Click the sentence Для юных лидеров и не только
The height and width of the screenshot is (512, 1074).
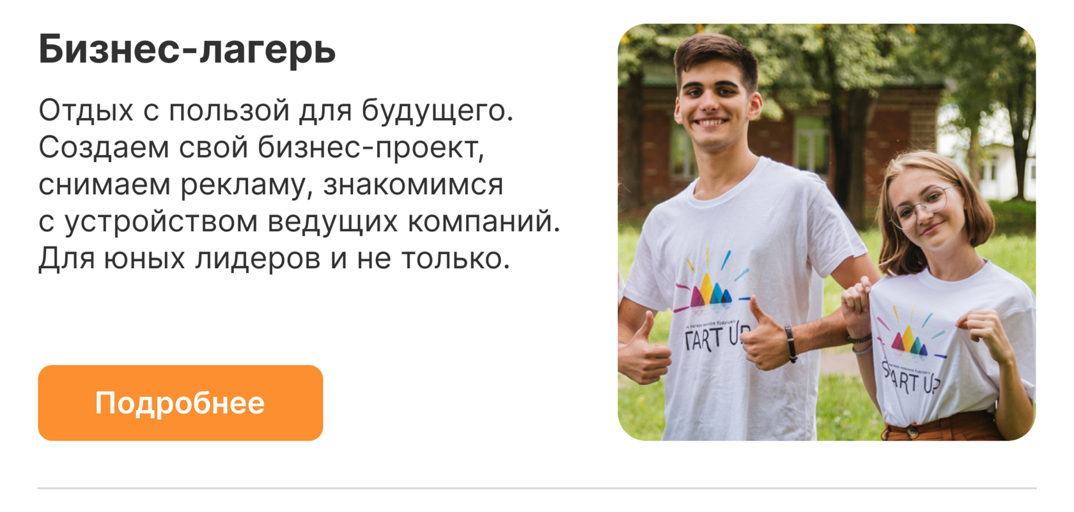274,259
